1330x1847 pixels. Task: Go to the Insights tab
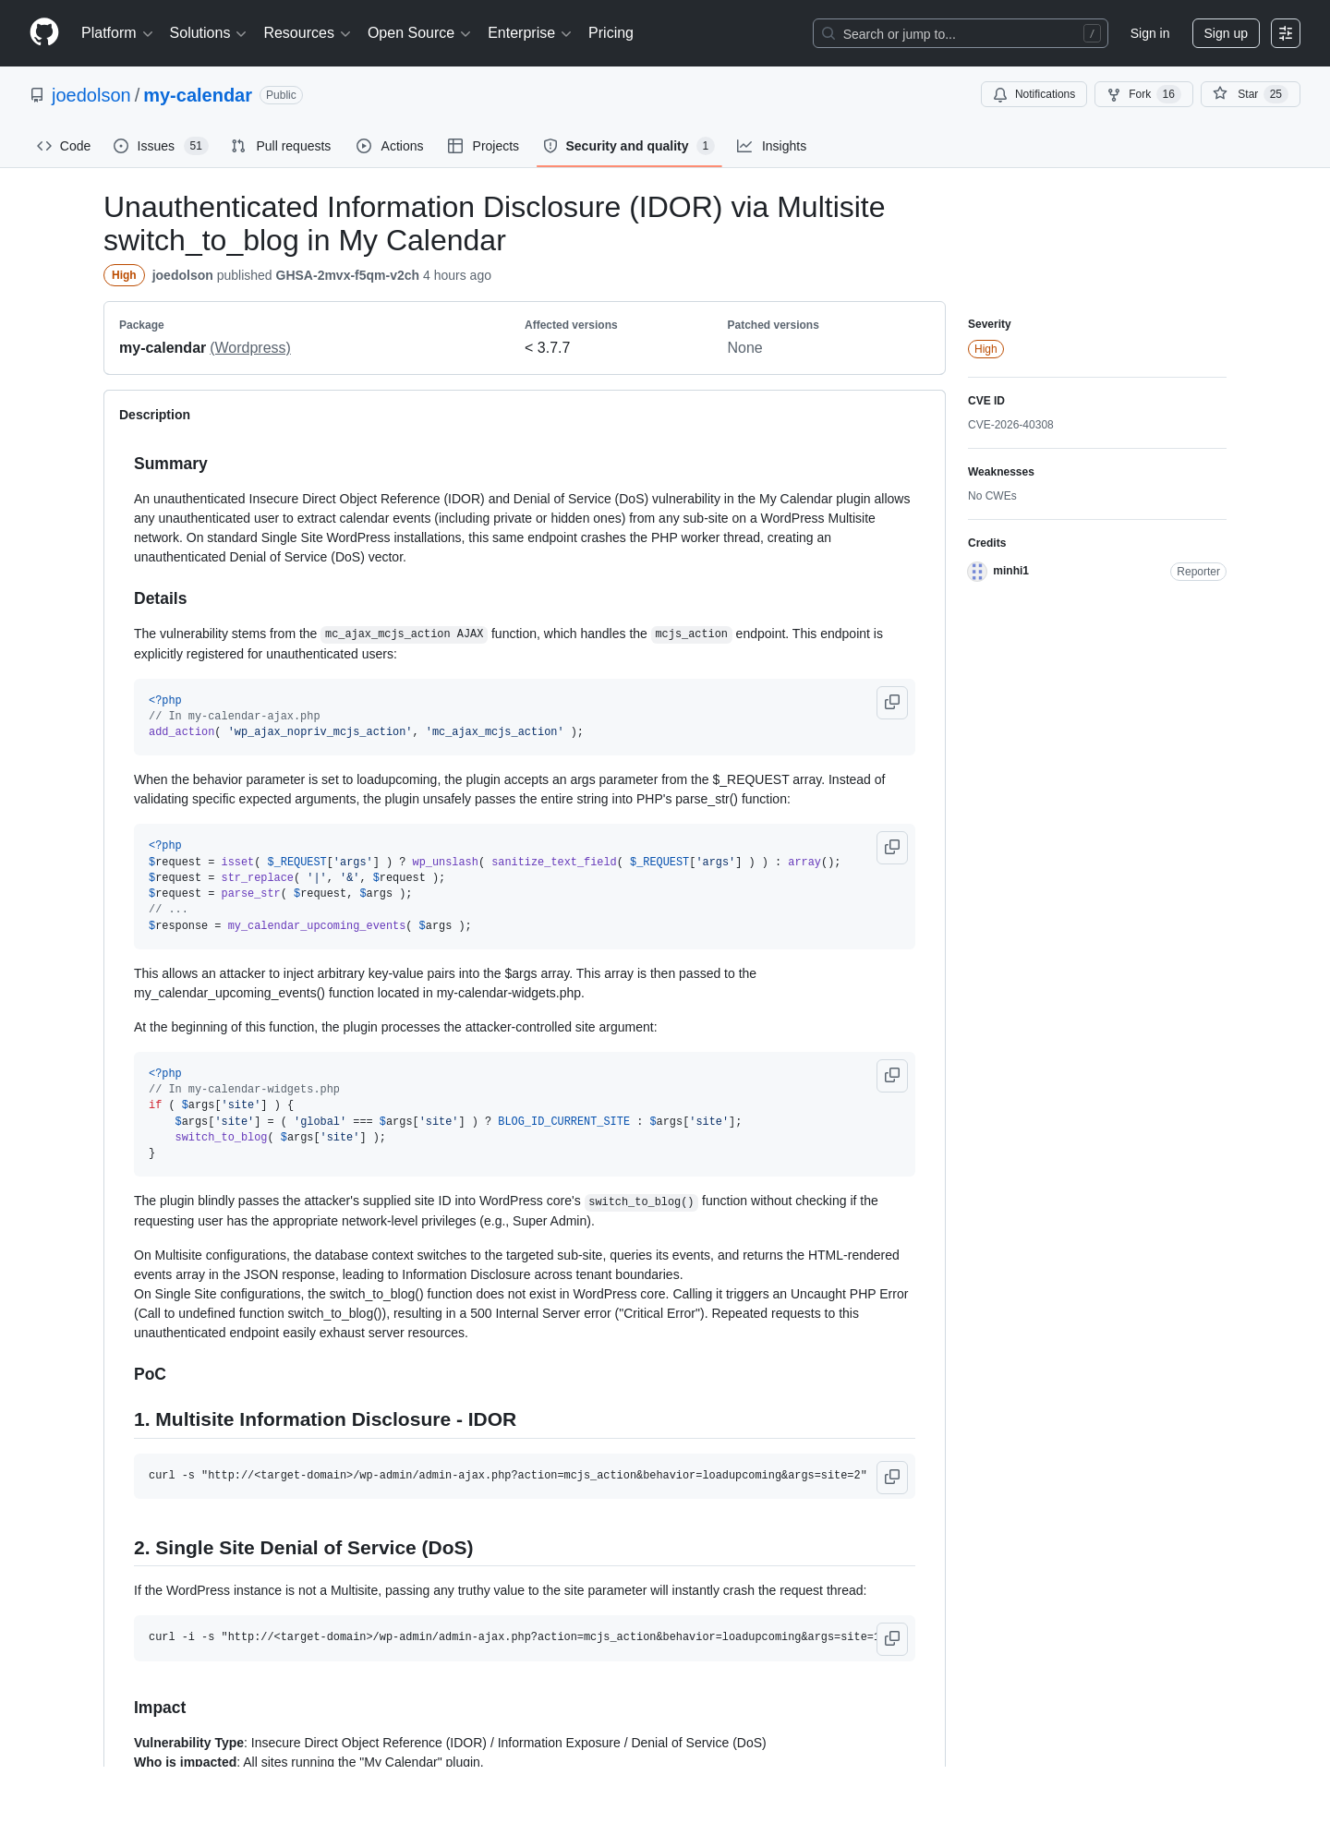(772, 146)
